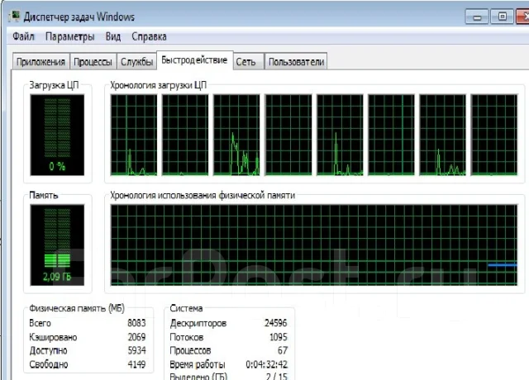The height and width of the screenshot is (380, 529).
Task: Click the third CPU core history graph
Action: [x=236, y=135]
